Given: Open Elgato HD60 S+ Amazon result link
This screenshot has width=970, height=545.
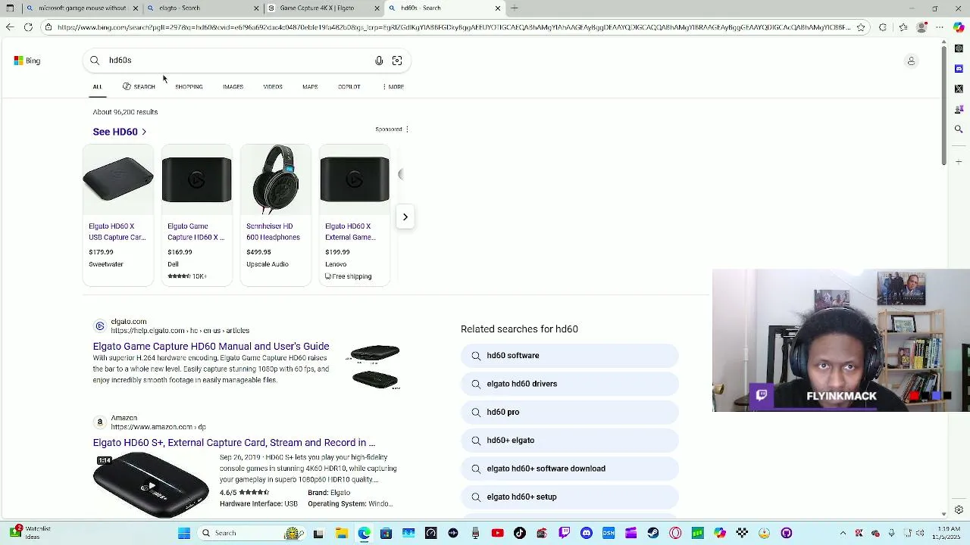Looking at the screenshot, I should [x=234, y=443].
